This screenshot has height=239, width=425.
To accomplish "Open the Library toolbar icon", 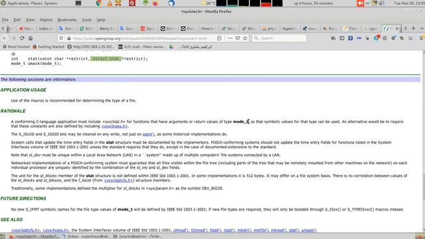I will [333, 39].
